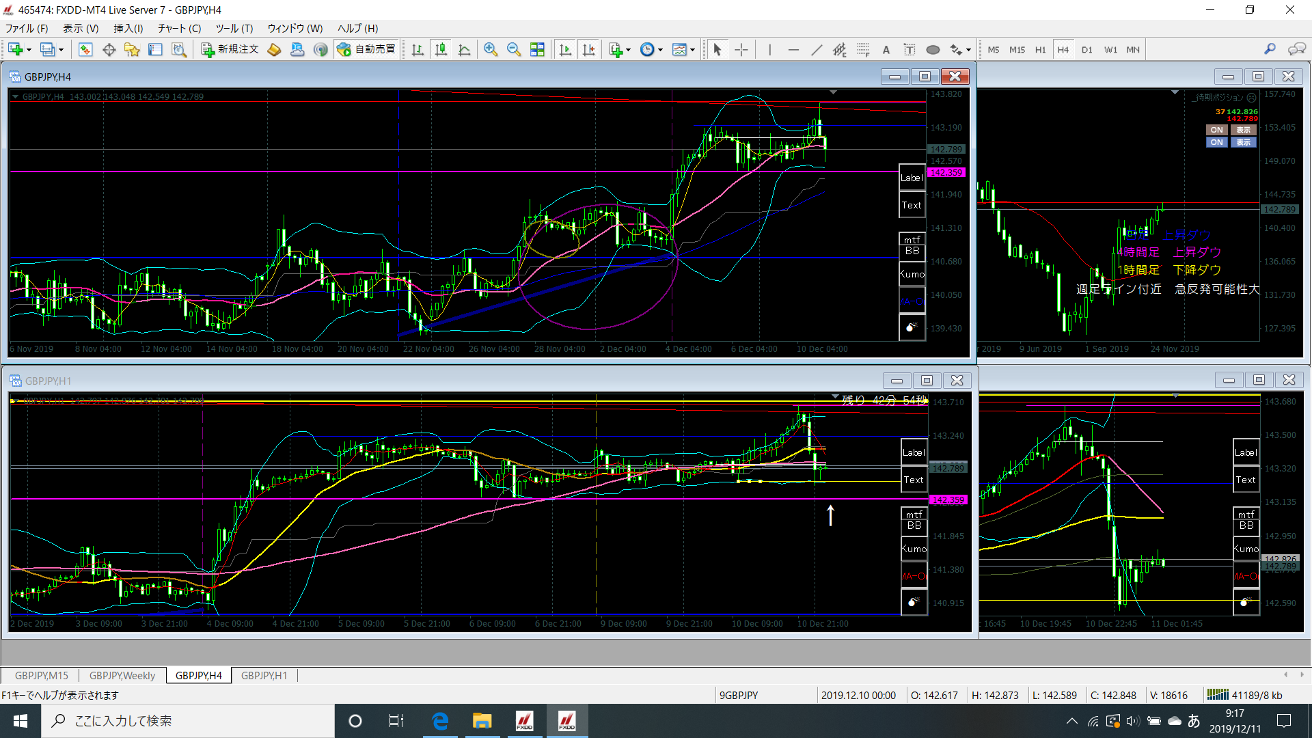Select the equidistant channel tool

[840, 49]
